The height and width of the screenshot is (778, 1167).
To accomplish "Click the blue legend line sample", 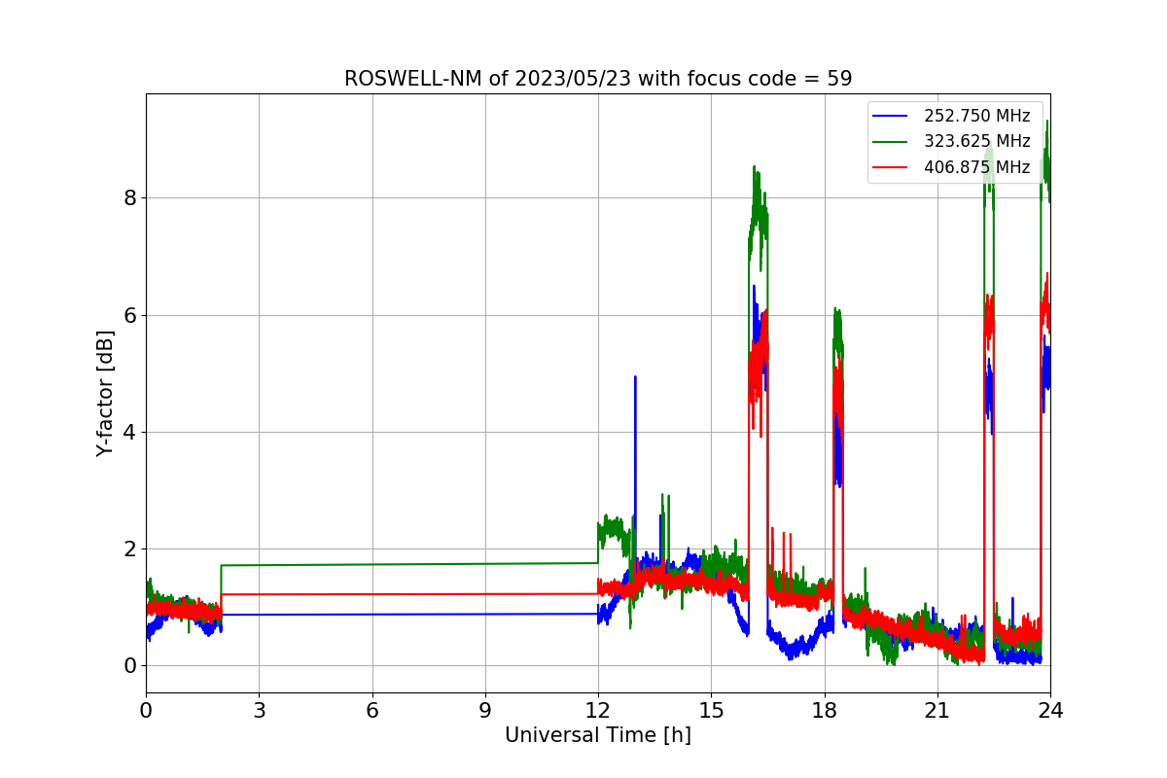I will click(891, 117).
